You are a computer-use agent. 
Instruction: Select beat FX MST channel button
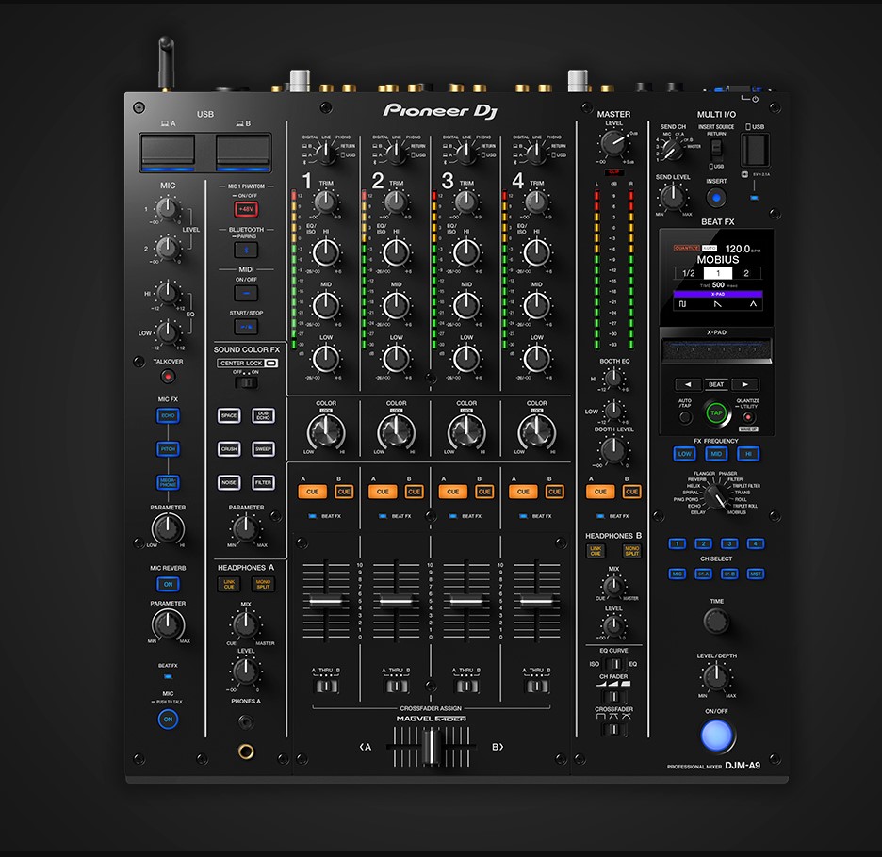click(756, 574)
